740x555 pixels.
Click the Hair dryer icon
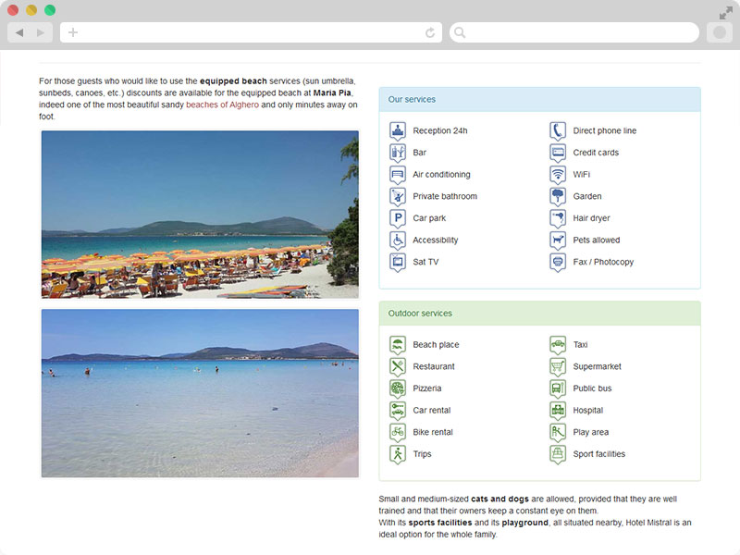pyautogui.click(x=558, y=217)
